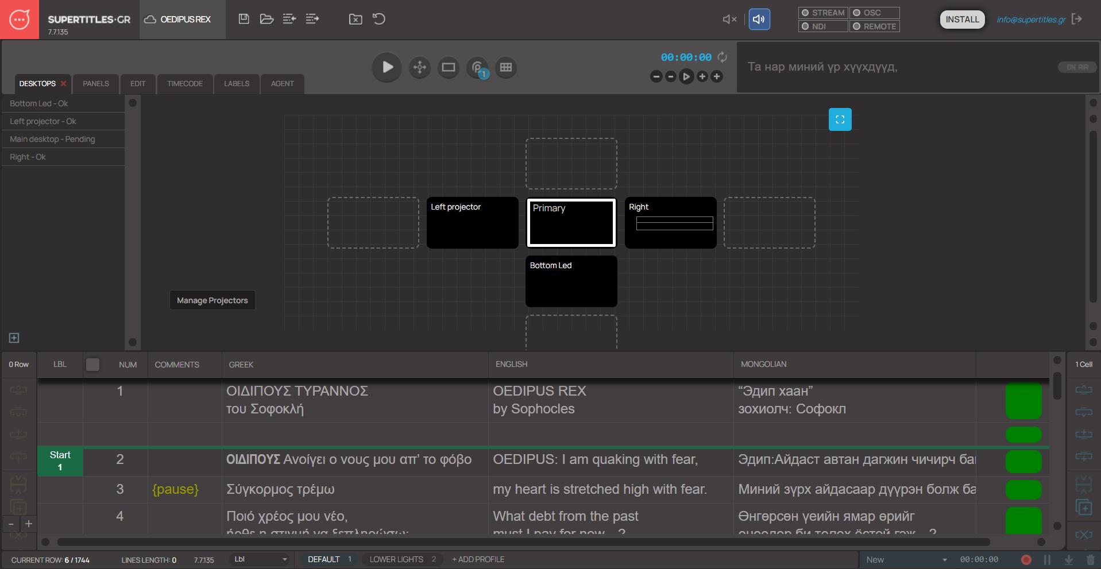The height and width of the screenshot is (569, 1101).
Task: Switch to the EDIT tab
Action: 138,84
